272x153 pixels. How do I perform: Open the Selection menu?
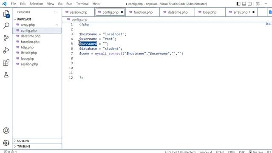[x=36, y=4]
